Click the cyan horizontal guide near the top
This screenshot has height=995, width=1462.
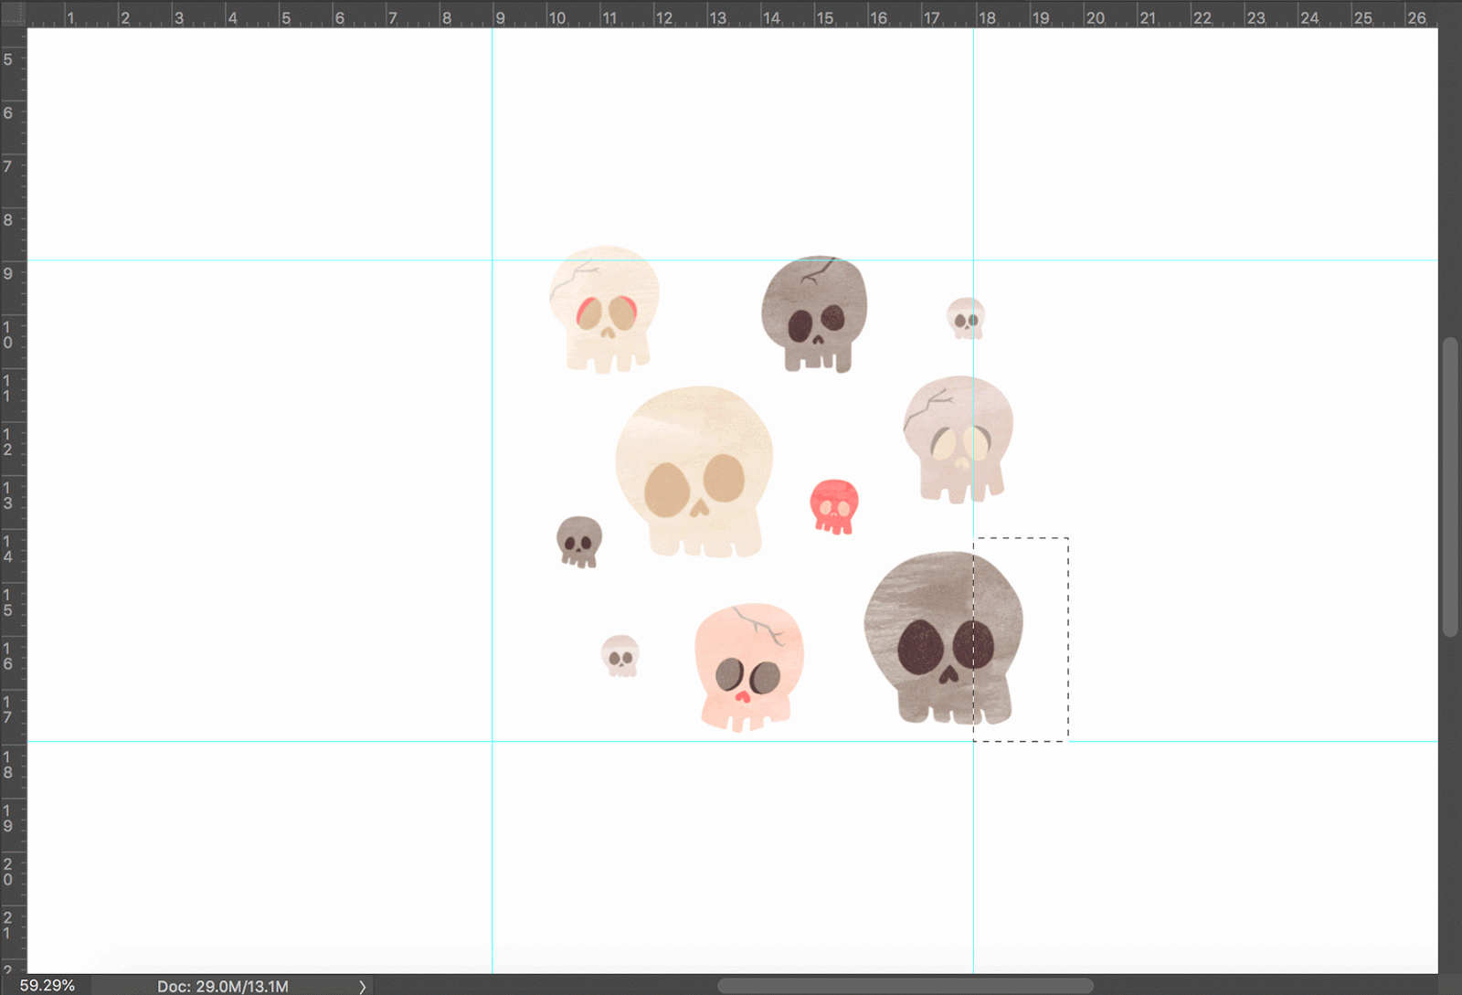[x=274, y=259]
